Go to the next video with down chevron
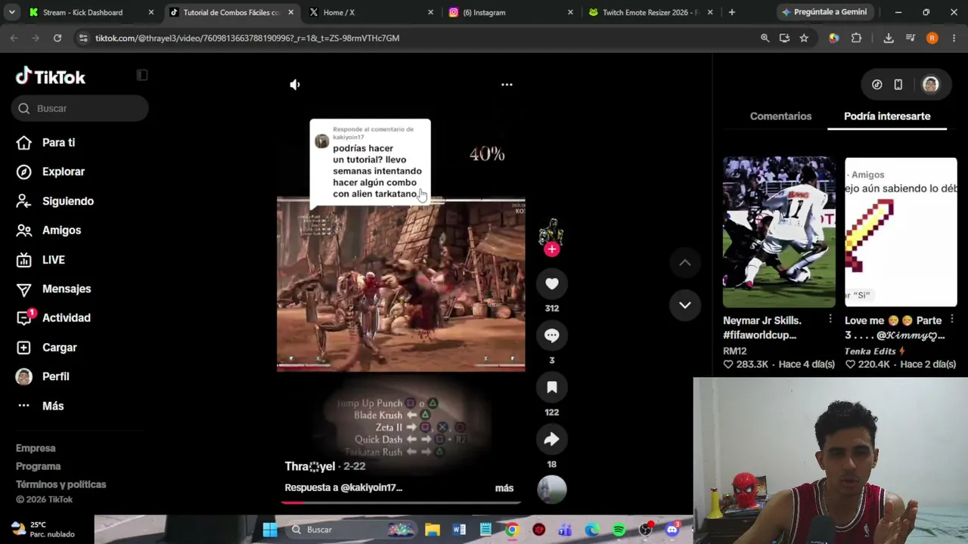The width and height of the screenshot is (968, 544). click(684, 305)
